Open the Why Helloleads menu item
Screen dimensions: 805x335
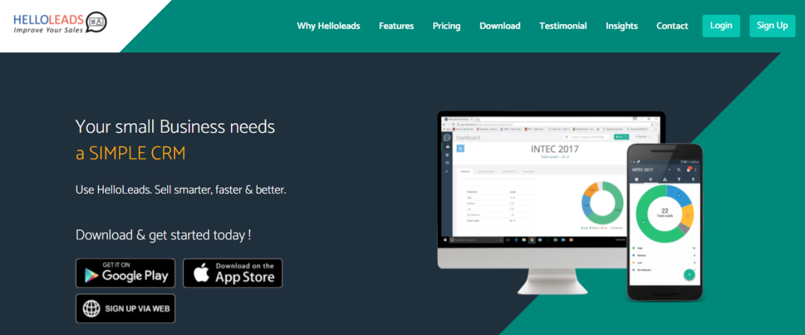[329, 26]
